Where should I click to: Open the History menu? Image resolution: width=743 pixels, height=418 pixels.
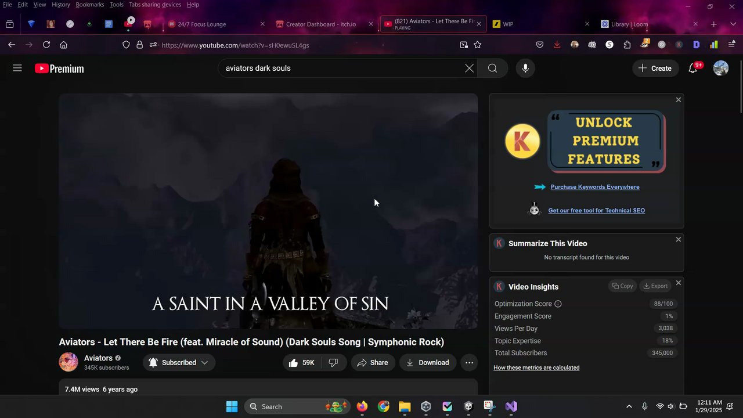61,5
